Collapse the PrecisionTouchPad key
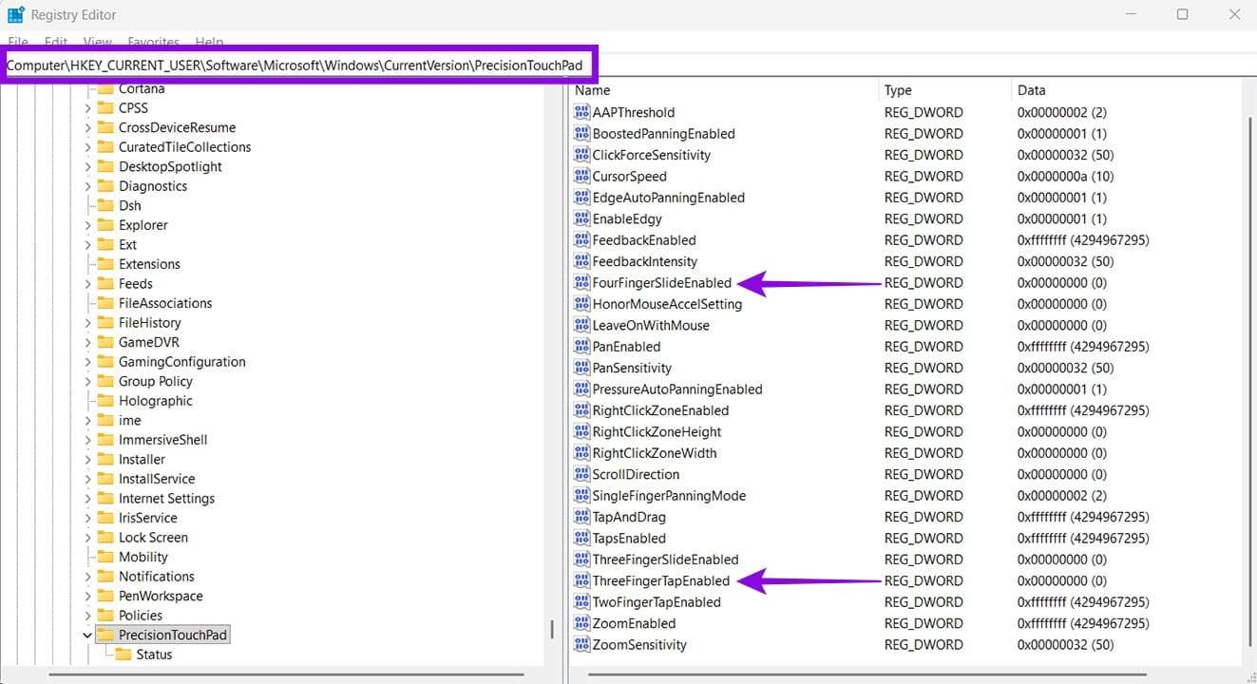This screenshot has width=1257, height=684. pos(87,635)
